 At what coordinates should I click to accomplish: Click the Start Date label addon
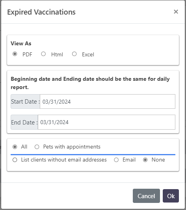25,102
